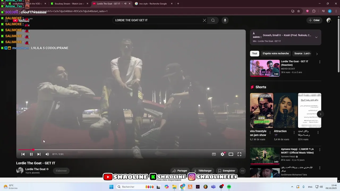
Task: Install app icon in address bar
Action: pos(293,11)
